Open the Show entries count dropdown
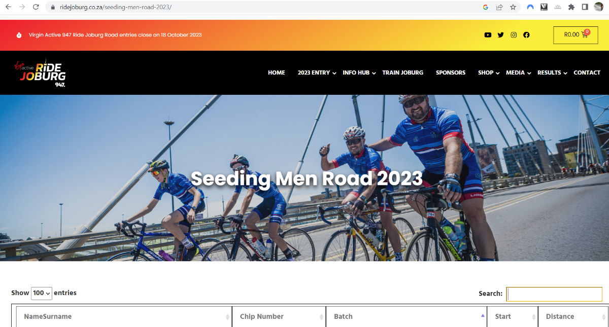The image size is (609, 327). coord(42,293)
